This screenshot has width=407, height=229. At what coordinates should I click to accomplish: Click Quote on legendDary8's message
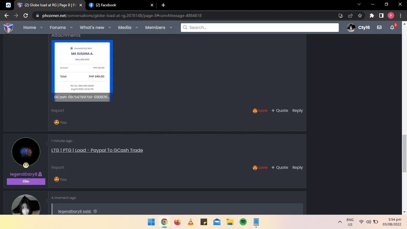click(280, 168)
